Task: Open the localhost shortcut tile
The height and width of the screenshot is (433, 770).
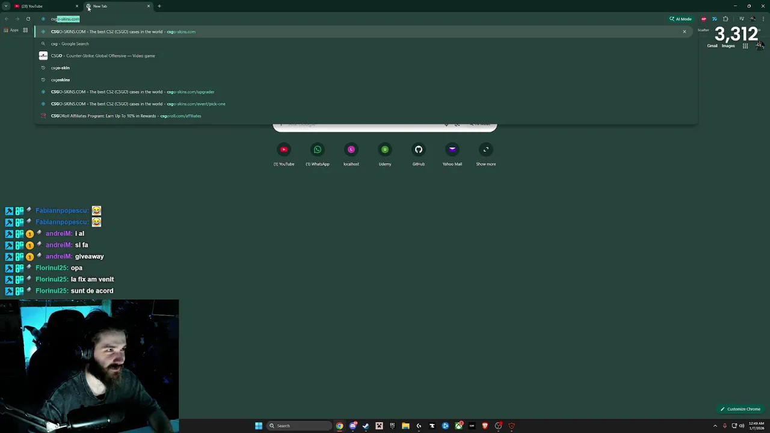Action: tap(351, 155)
